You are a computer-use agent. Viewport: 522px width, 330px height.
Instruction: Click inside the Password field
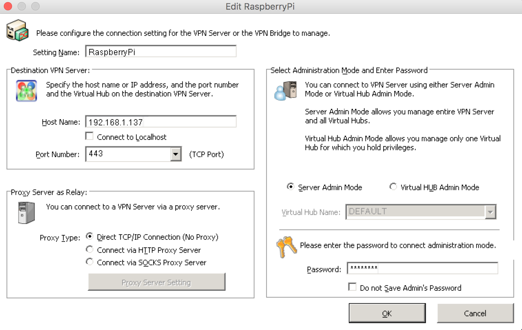point(422,268)
